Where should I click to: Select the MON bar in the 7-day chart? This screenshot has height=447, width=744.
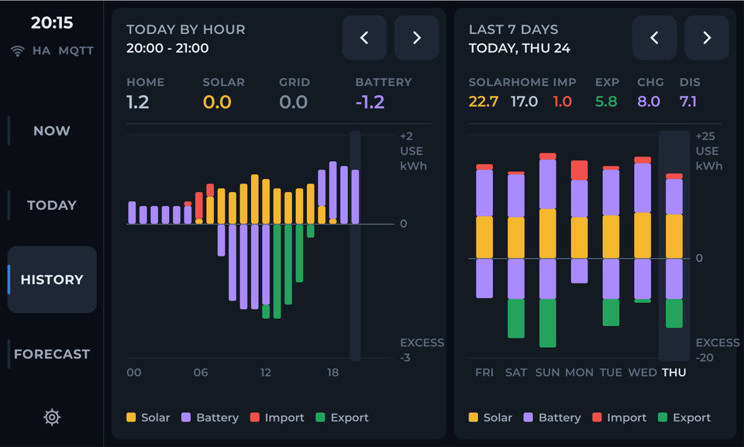(580, 222)
